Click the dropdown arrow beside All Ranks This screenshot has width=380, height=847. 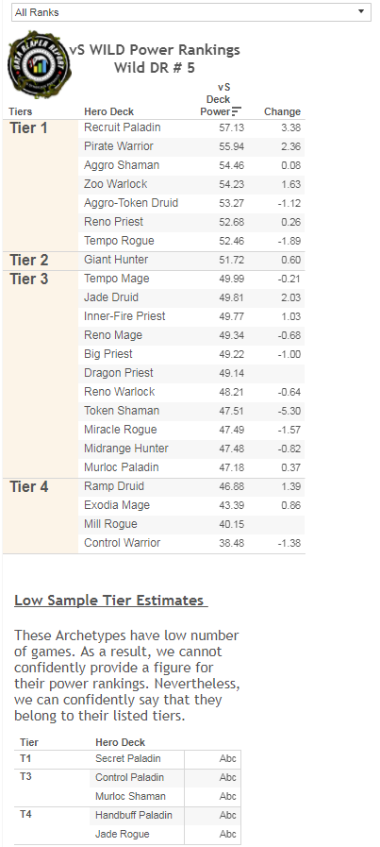click(361, 11)
